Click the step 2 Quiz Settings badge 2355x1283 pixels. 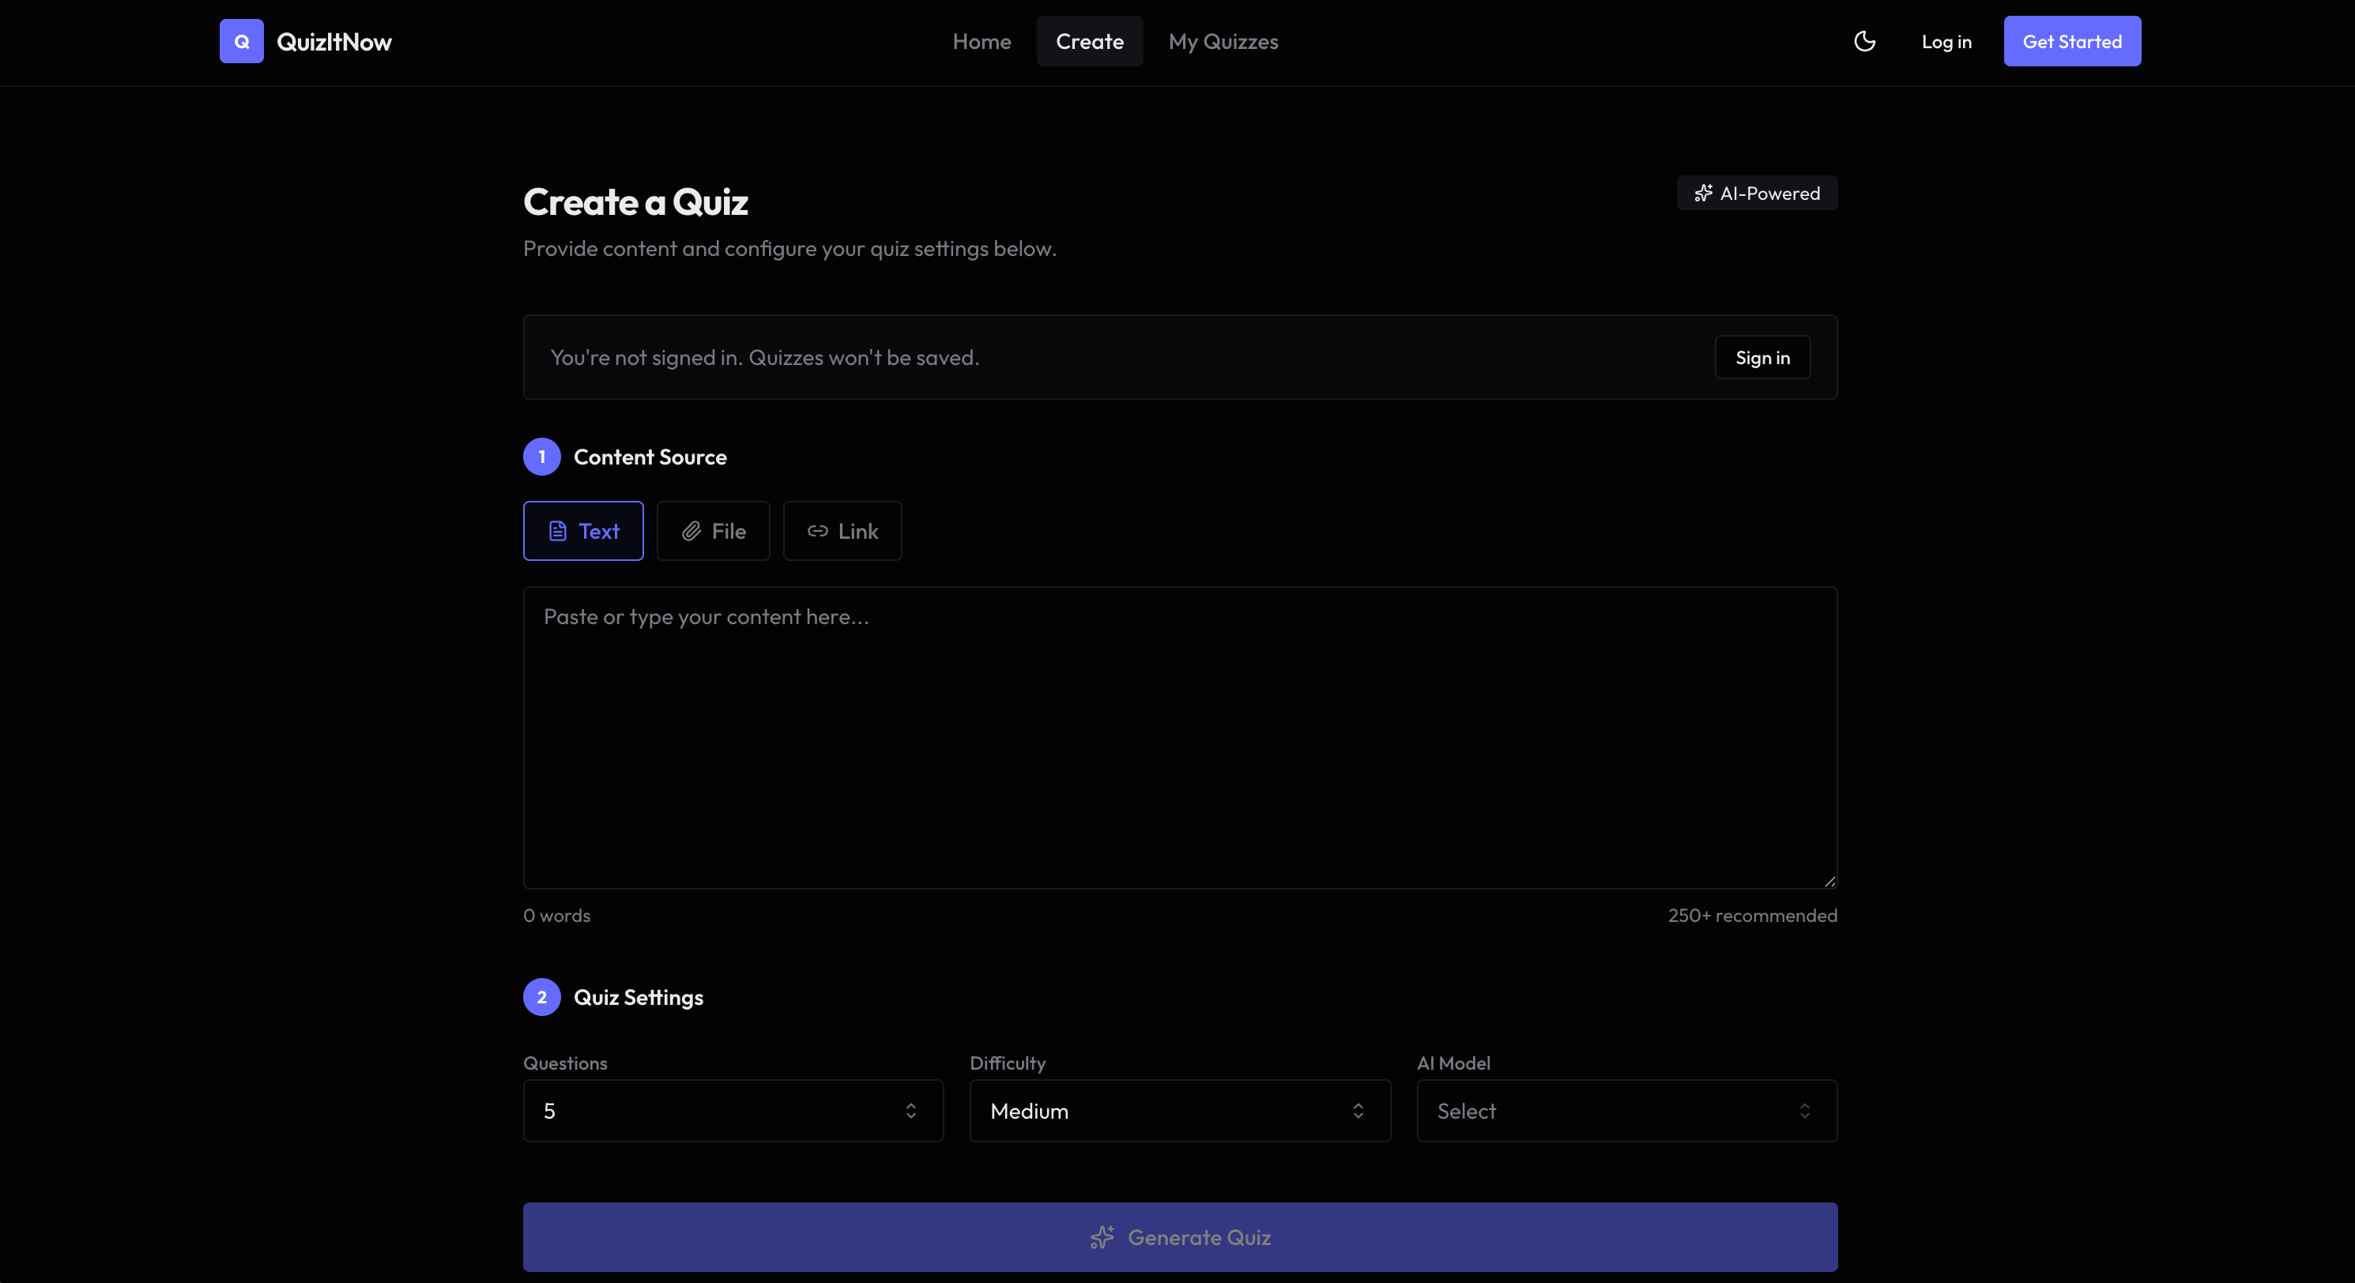(541, 997)
